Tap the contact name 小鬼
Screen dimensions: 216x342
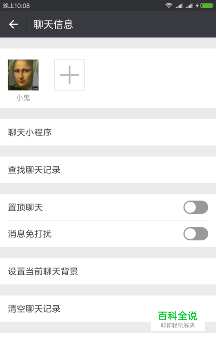tap(23, 98)
